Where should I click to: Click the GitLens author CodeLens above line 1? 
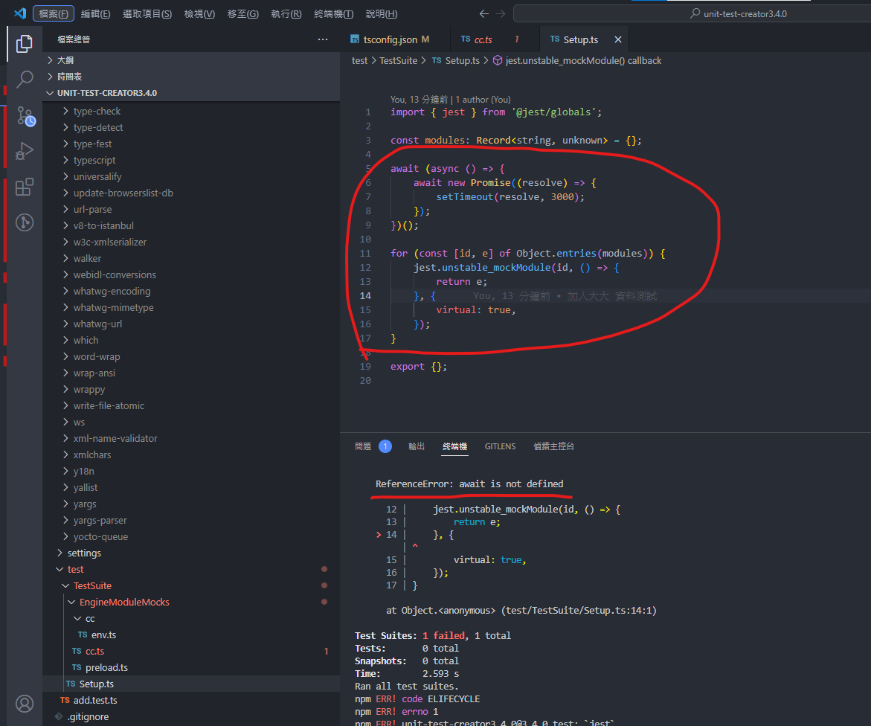coord(451,100)
